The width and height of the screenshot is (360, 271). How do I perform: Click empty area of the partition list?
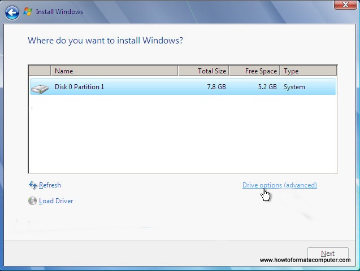click(x=182, y=135)
